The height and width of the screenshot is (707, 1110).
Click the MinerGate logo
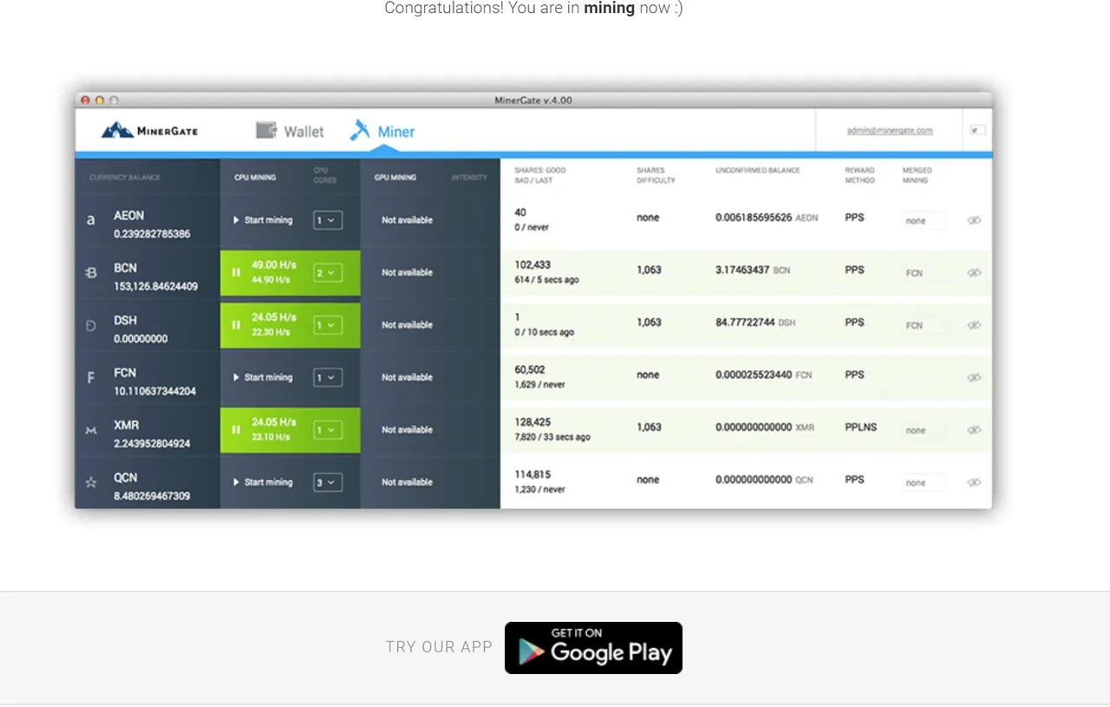(x=149, y=131)
